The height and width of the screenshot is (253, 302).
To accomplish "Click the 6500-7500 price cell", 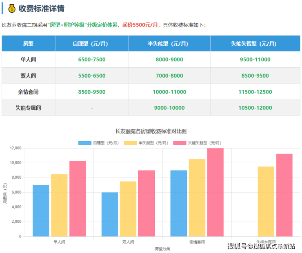I will click(x=92, y=60).
